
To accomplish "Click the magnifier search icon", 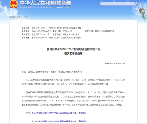I will tap(135, 3).
